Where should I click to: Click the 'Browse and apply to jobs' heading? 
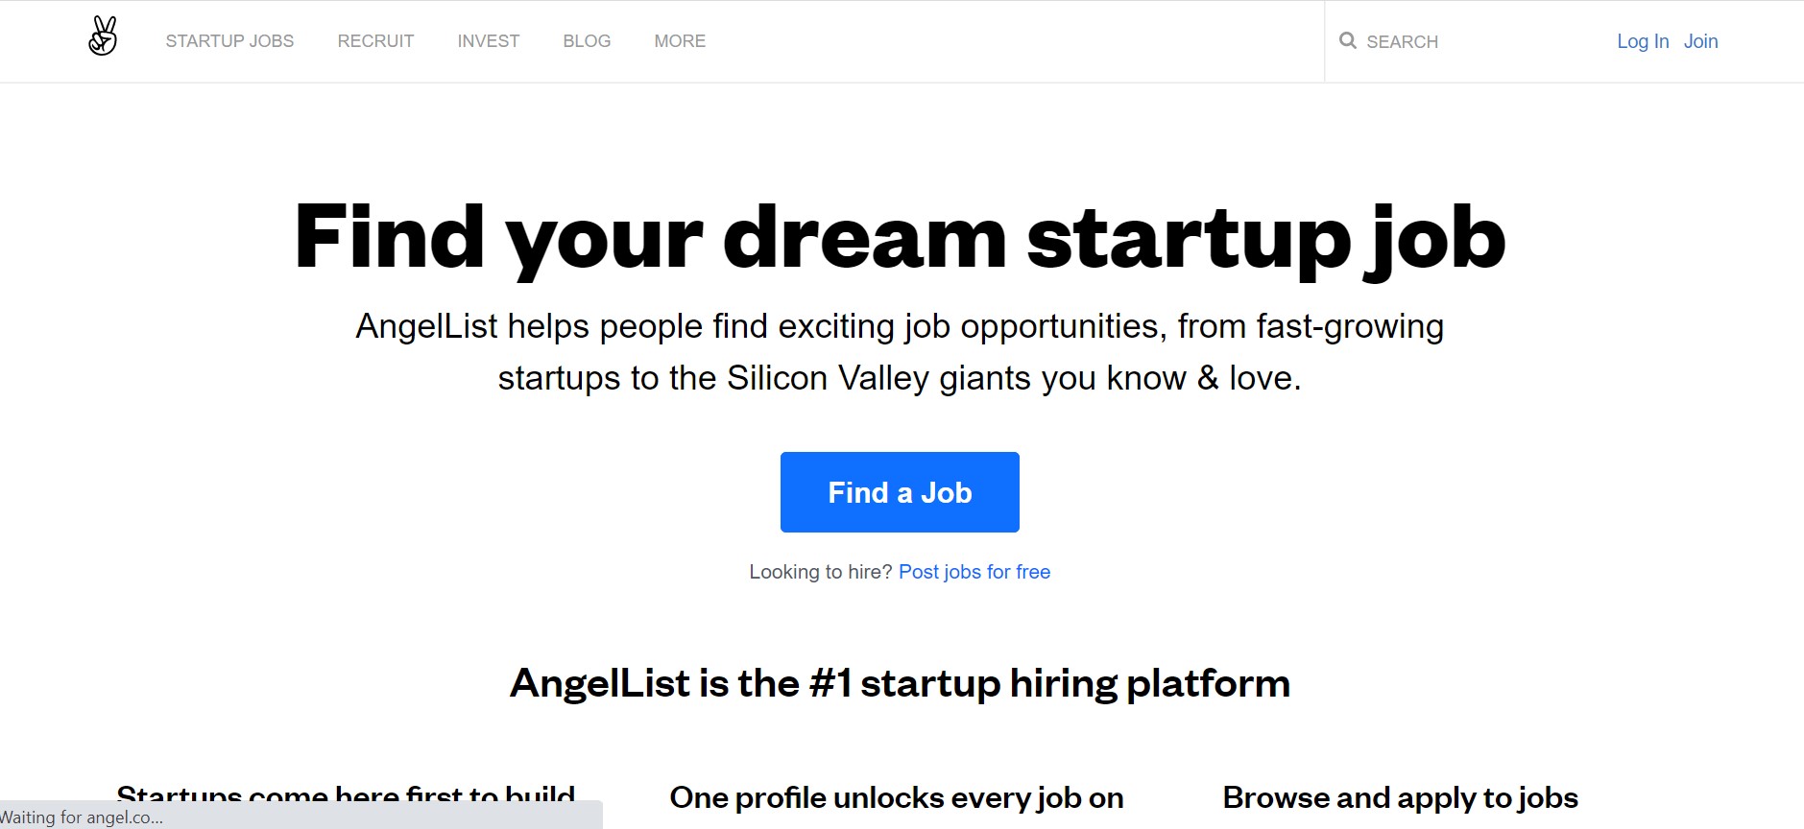(x=1401, y=797)
